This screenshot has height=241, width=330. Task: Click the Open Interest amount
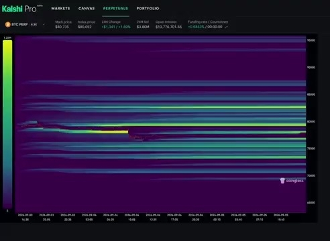click(168, 27)
